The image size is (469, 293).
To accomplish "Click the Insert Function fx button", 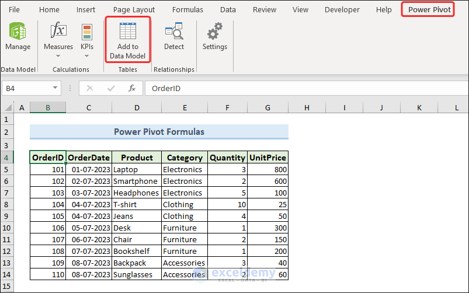I will tap(132, 88).
